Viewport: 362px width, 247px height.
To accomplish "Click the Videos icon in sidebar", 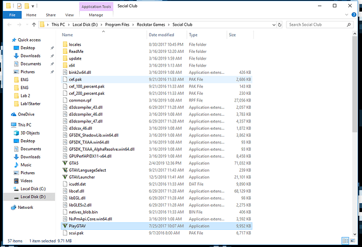I will 16,181.
